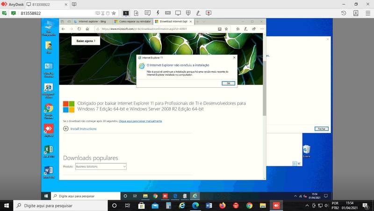Click Fechar button in background window

(x=322, y=128)
